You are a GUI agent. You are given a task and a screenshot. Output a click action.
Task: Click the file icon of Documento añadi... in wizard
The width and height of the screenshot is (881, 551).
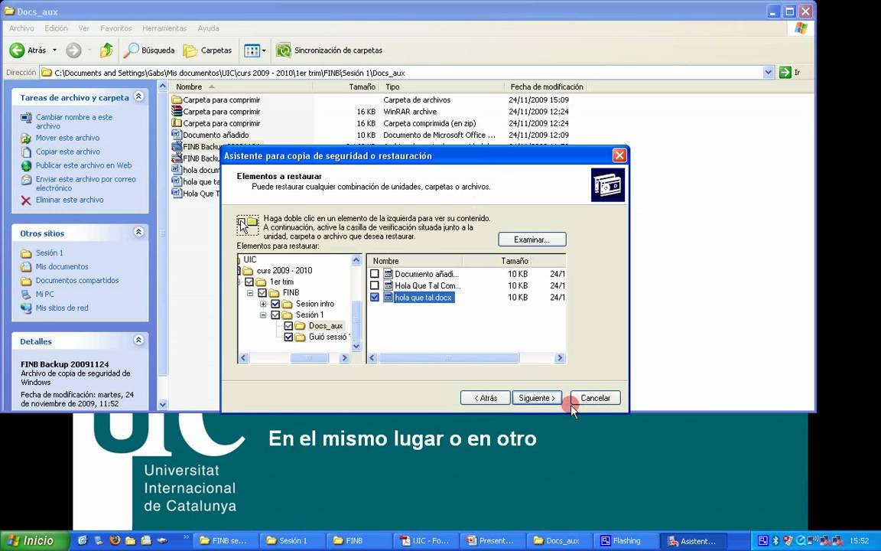[x=388, y=275]
